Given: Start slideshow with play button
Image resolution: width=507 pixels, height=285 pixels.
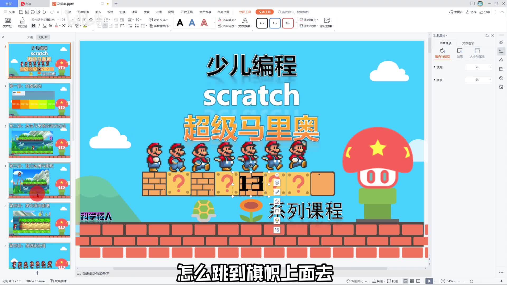Looking at the screenshot, I should point(429,281).
